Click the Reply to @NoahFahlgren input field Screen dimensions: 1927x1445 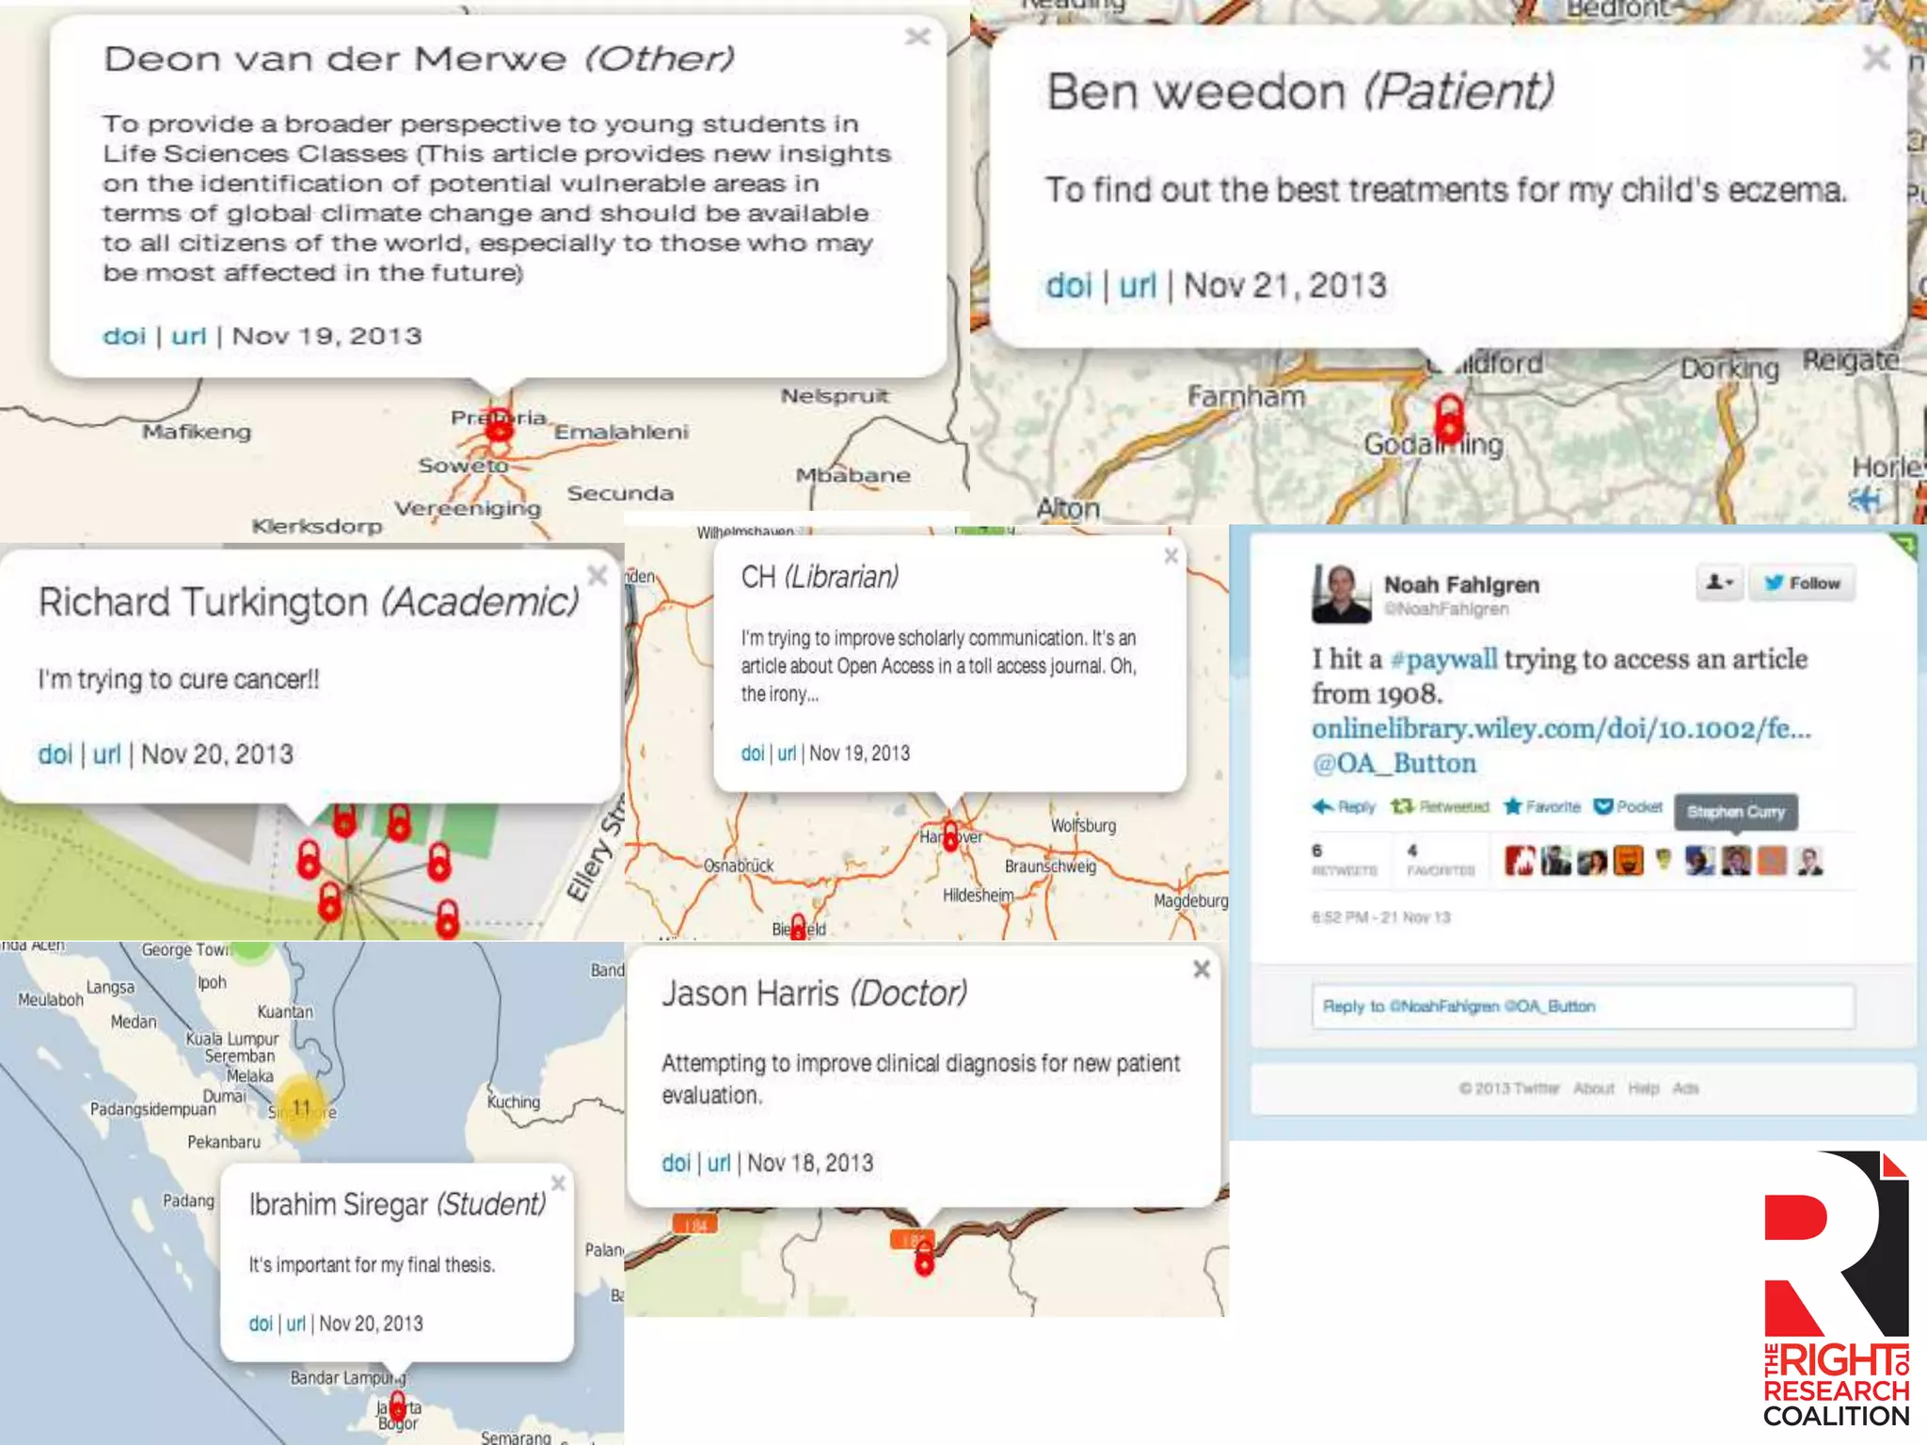[x=1583, y=1007]
